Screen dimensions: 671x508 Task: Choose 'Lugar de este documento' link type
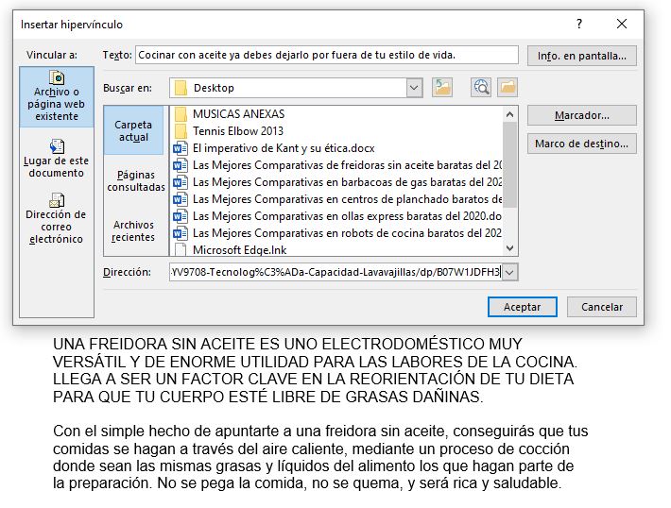pyautogui.click(x=57, y=159)
